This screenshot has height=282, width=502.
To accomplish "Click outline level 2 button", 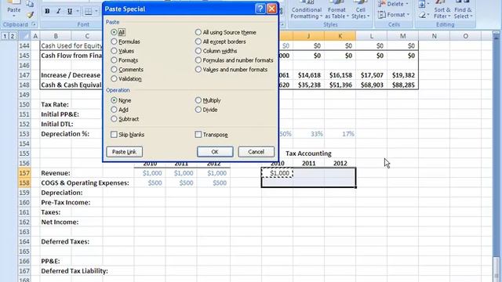I will pos(13,36).
